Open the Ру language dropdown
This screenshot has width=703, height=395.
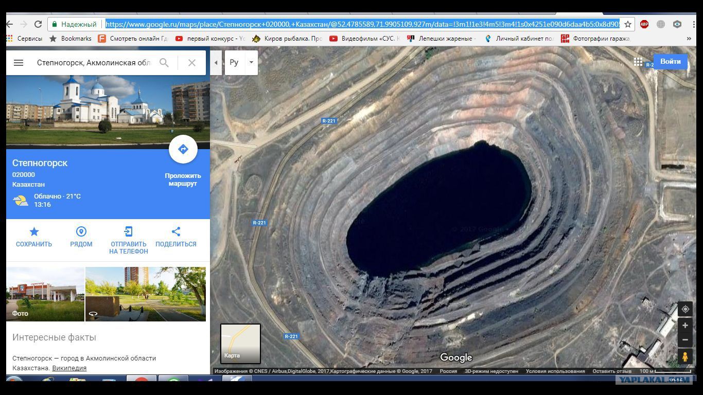click(x=251, y=63)
